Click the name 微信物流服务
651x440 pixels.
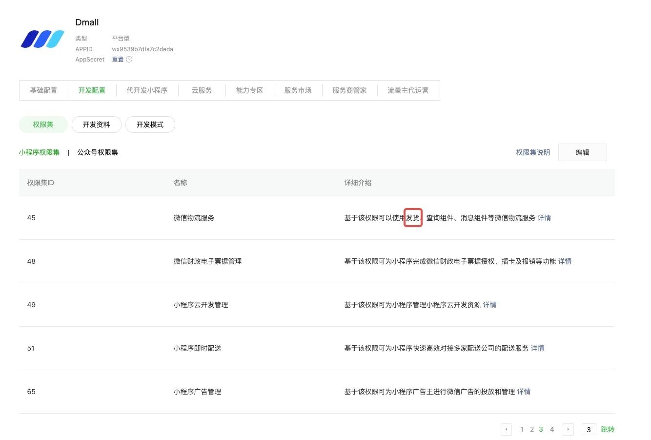pos(194,218)
